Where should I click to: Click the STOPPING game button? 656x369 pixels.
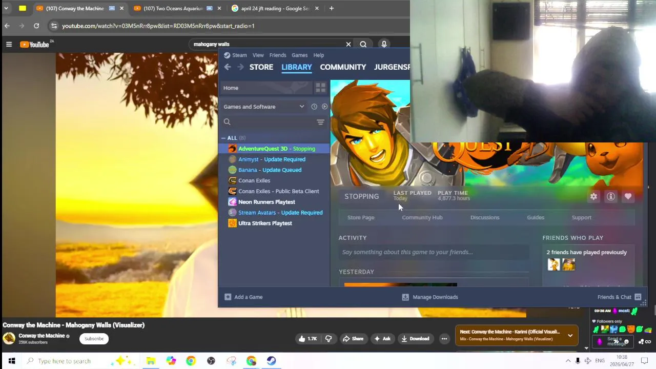coord(361,196)
